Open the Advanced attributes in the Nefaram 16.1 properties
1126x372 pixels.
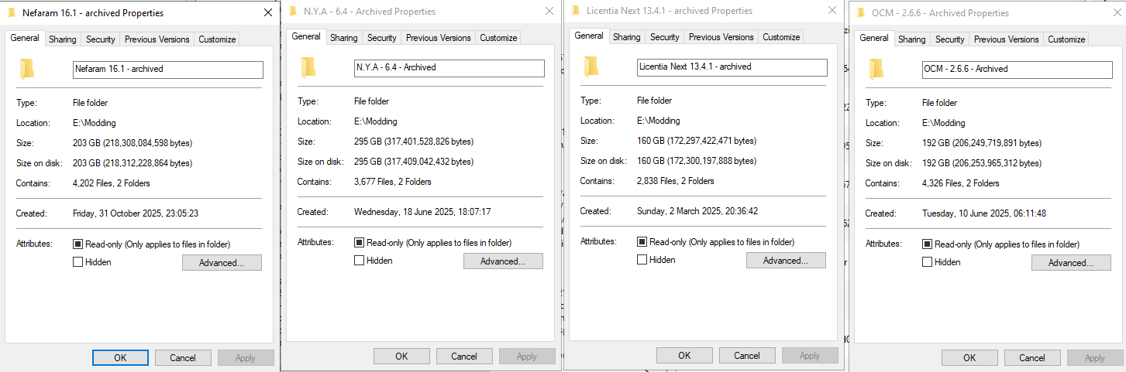[x=222, y=263]
